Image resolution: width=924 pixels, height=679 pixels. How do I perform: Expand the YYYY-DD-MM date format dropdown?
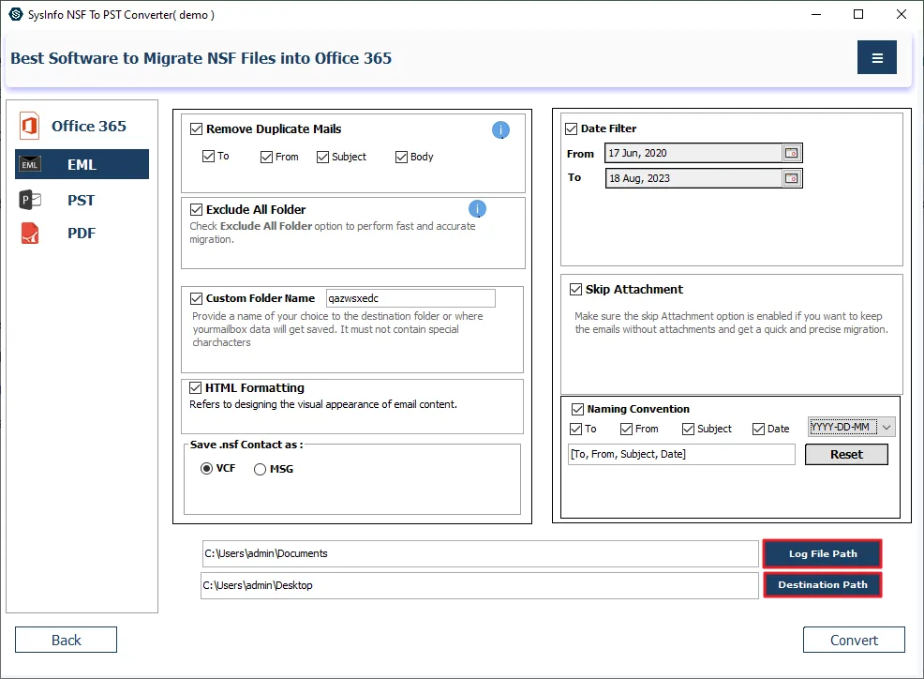point(887,428)
